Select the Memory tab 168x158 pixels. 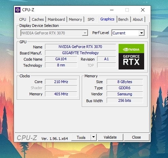click(x=75, y=19)
